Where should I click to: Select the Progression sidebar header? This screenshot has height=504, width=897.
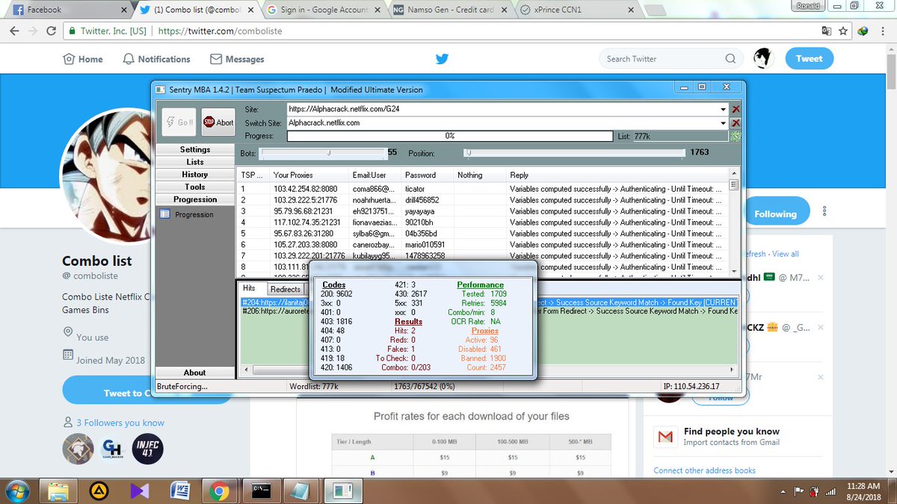pos(195,199)
